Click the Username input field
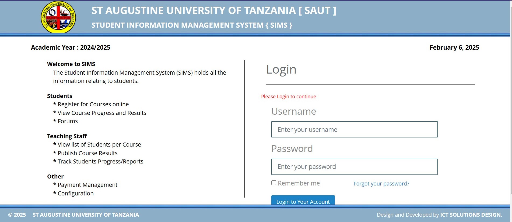The image size is (512, 222). pos(354,129)
